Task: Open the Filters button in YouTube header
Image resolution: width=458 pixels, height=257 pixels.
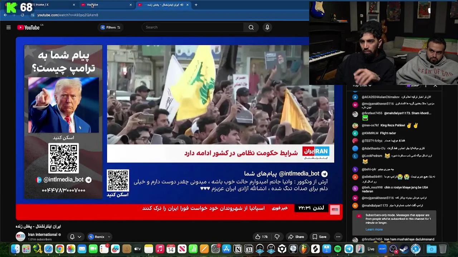Action: coord(111,27)
